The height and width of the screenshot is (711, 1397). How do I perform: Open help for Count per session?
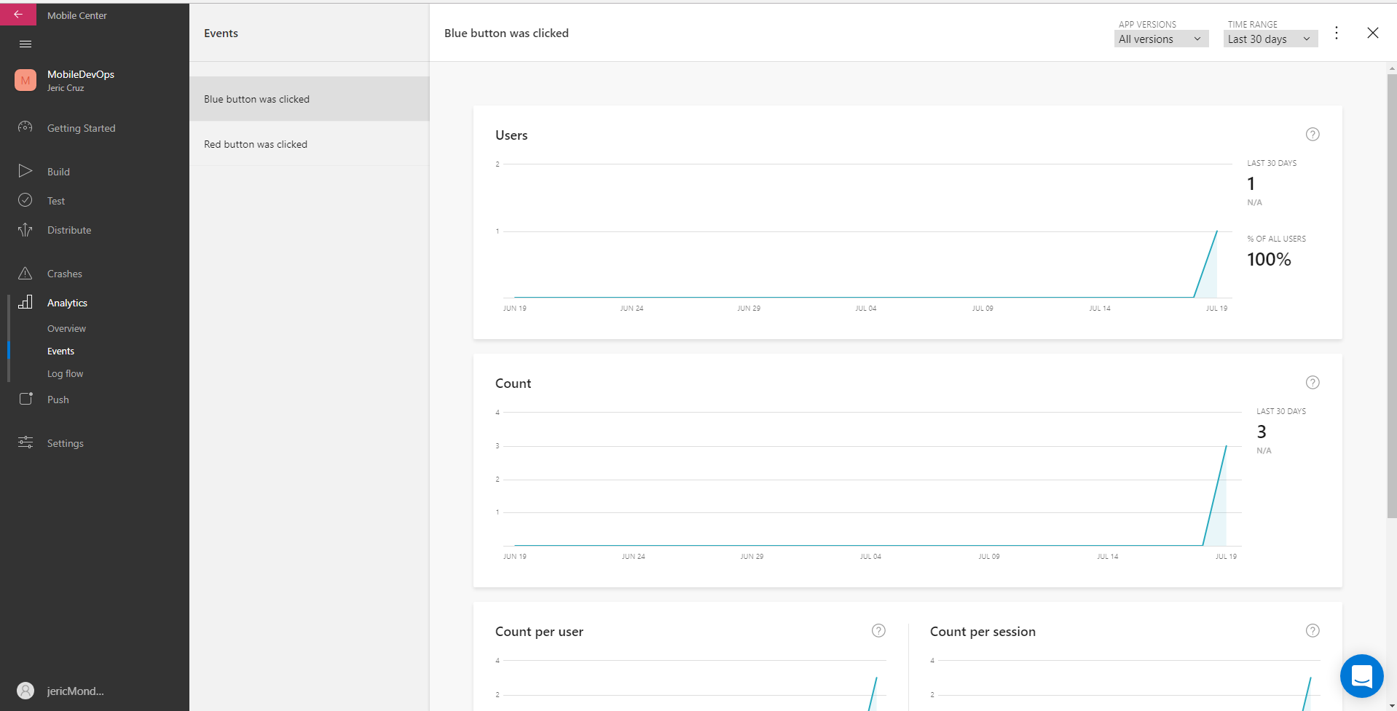1313,630
